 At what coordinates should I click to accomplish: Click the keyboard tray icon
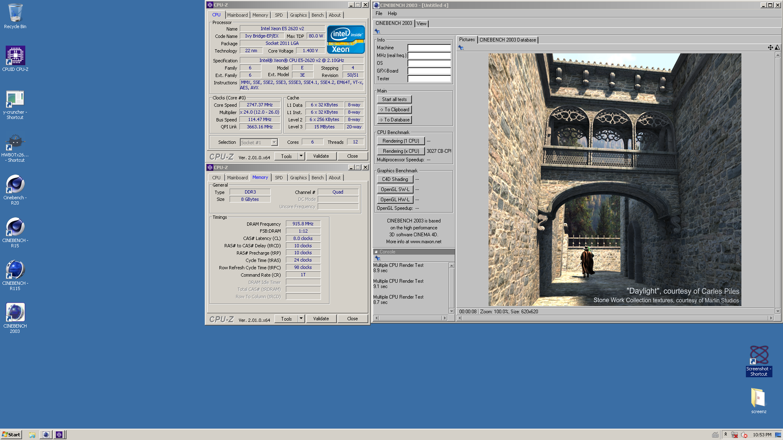(x=715, y=435)
